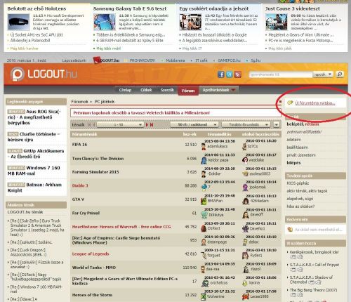Click the header search input field

pyautogui.click(x=281, y=74)
